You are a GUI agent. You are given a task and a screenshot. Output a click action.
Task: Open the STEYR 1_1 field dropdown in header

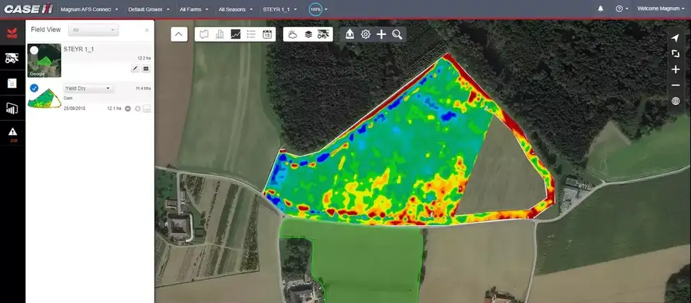280,9
